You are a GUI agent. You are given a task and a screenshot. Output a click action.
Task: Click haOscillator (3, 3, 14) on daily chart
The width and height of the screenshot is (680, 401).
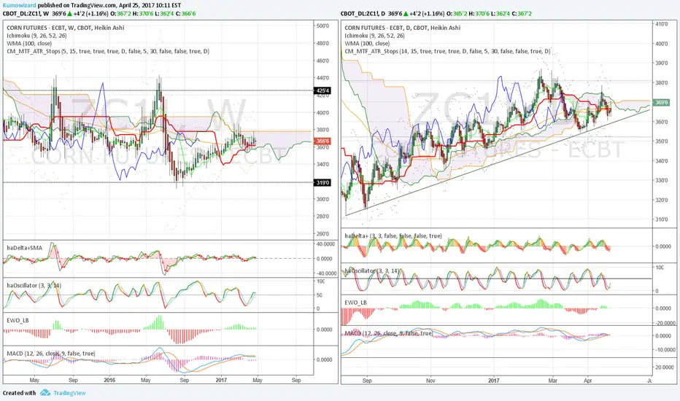pos(371,271)
